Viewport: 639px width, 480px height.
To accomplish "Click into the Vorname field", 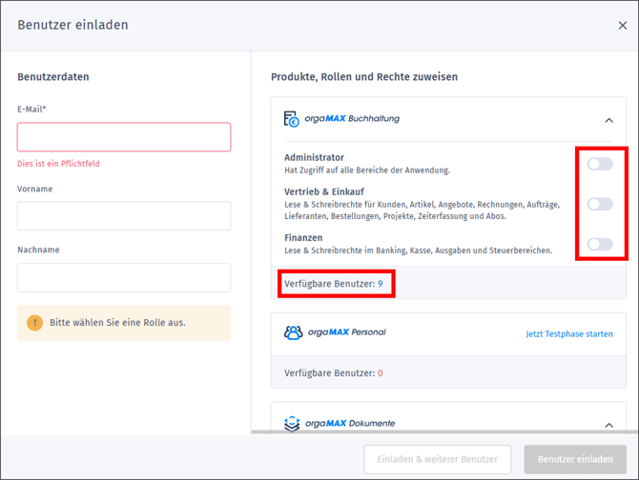I will tap(124, 216).
